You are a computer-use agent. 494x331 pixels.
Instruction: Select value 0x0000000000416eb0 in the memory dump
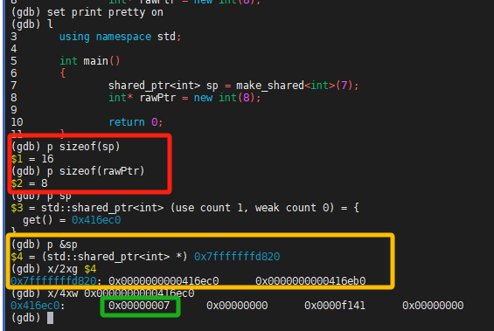tap(310, 281)
